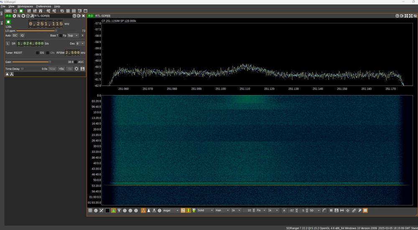Click the hammer calibration icon
This screenshot has height=230, width=418.
tap(359, 210)
